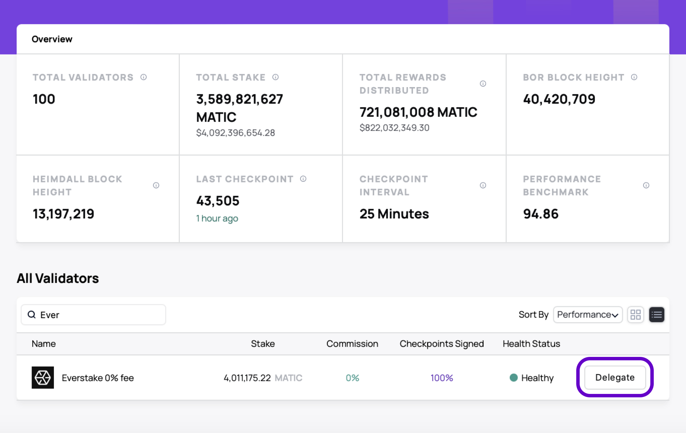Click the search magnifier icon
Image resolution: width=686 pixels, height=433 pixels.
click(x=32, y=314)
